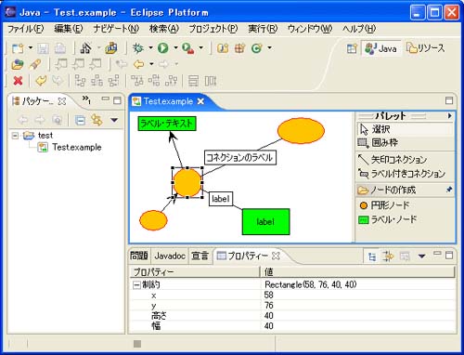Click the yellow Back arrow icon
This screenshot has width=464, height=355.
click(x=138, y=64)
